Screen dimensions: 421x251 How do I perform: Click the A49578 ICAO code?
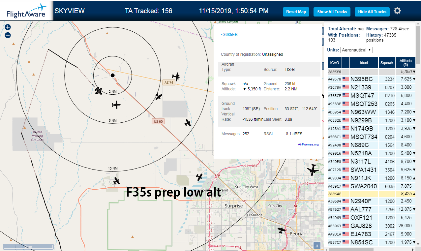pos(335,79)
